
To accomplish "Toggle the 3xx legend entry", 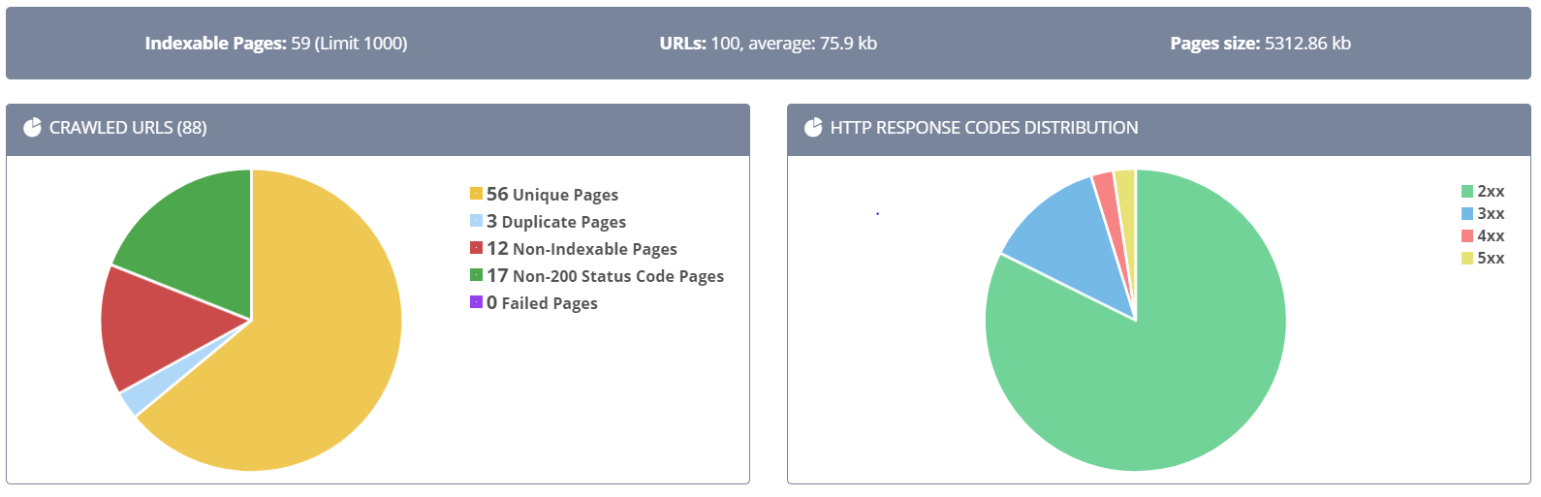I will point(1482,214).
